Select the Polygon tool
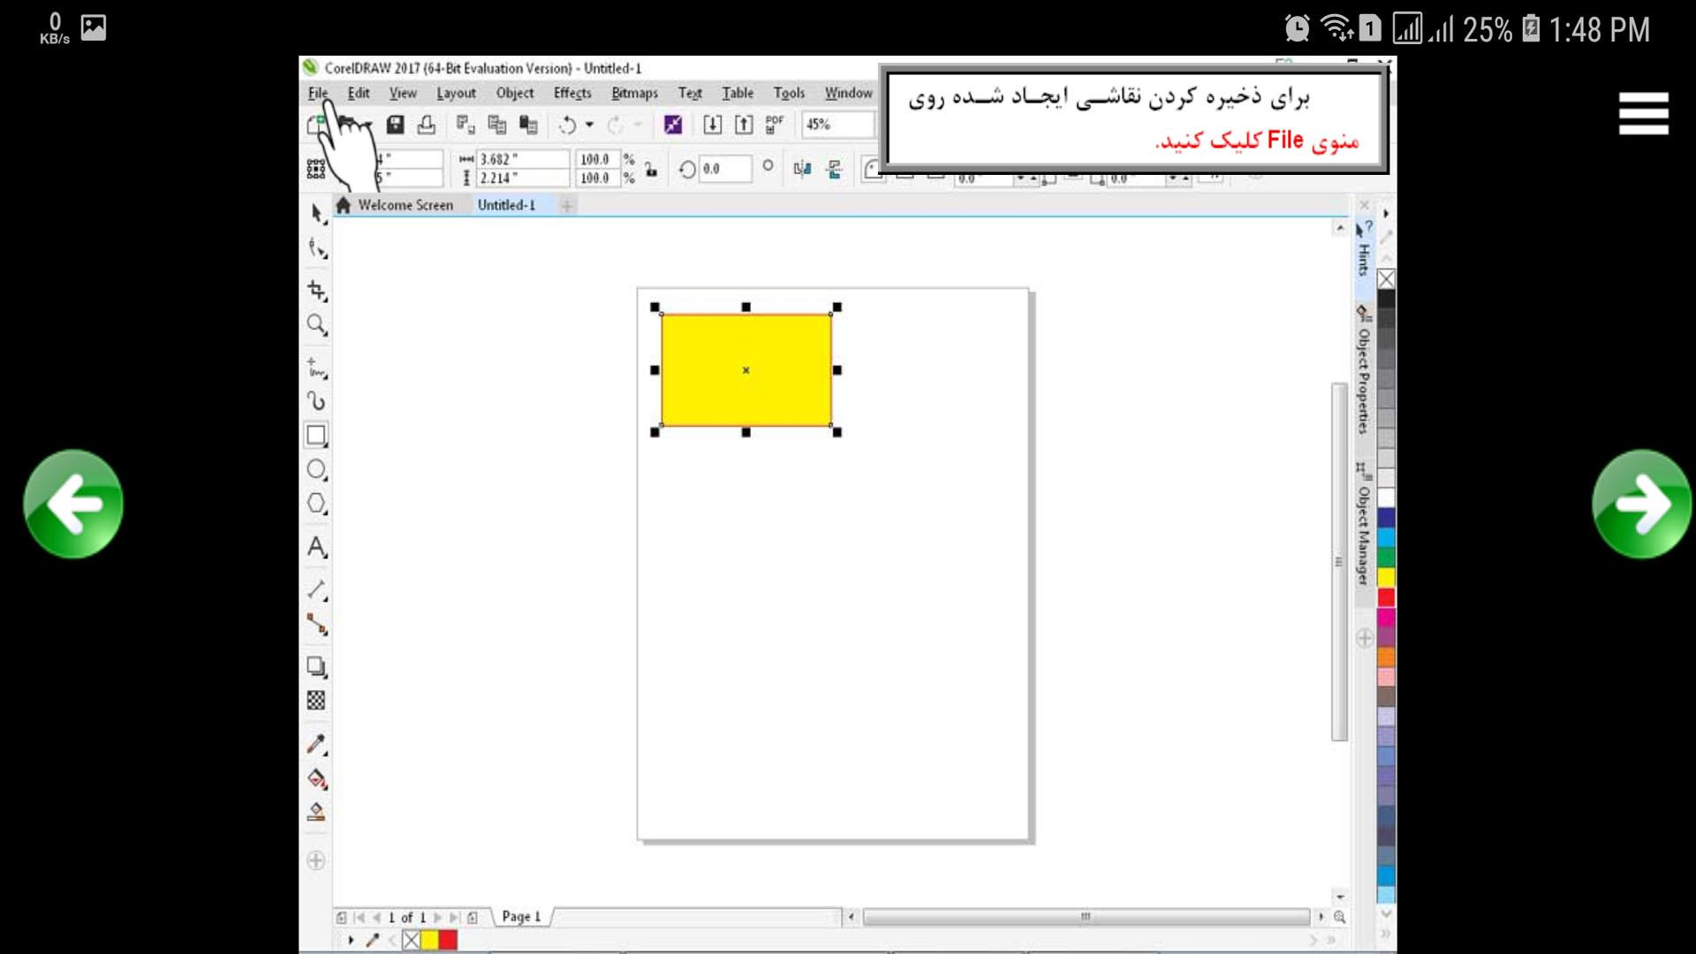 (316, 504)
